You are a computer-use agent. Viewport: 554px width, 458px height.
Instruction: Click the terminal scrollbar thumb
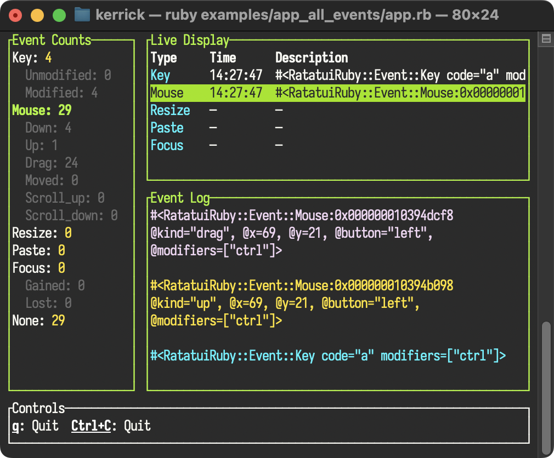(546, 388)
